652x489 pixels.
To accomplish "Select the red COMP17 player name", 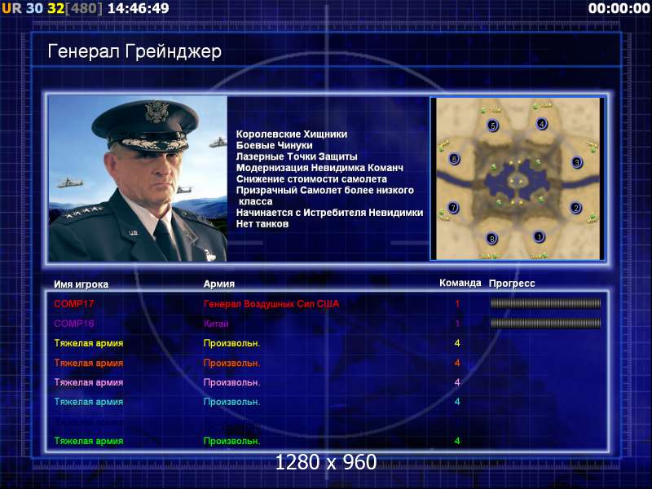I will click(73, 303).
